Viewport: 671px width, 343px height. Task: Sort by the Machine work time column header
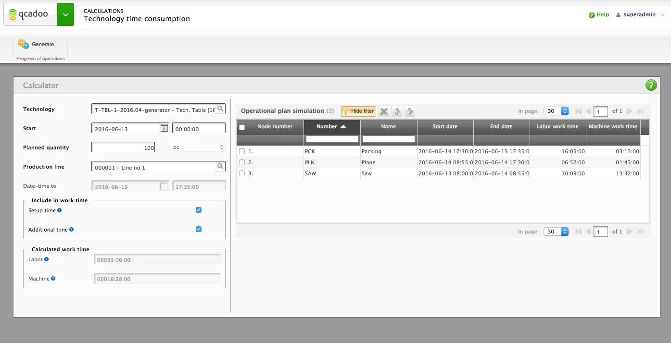tap(613, 127)
